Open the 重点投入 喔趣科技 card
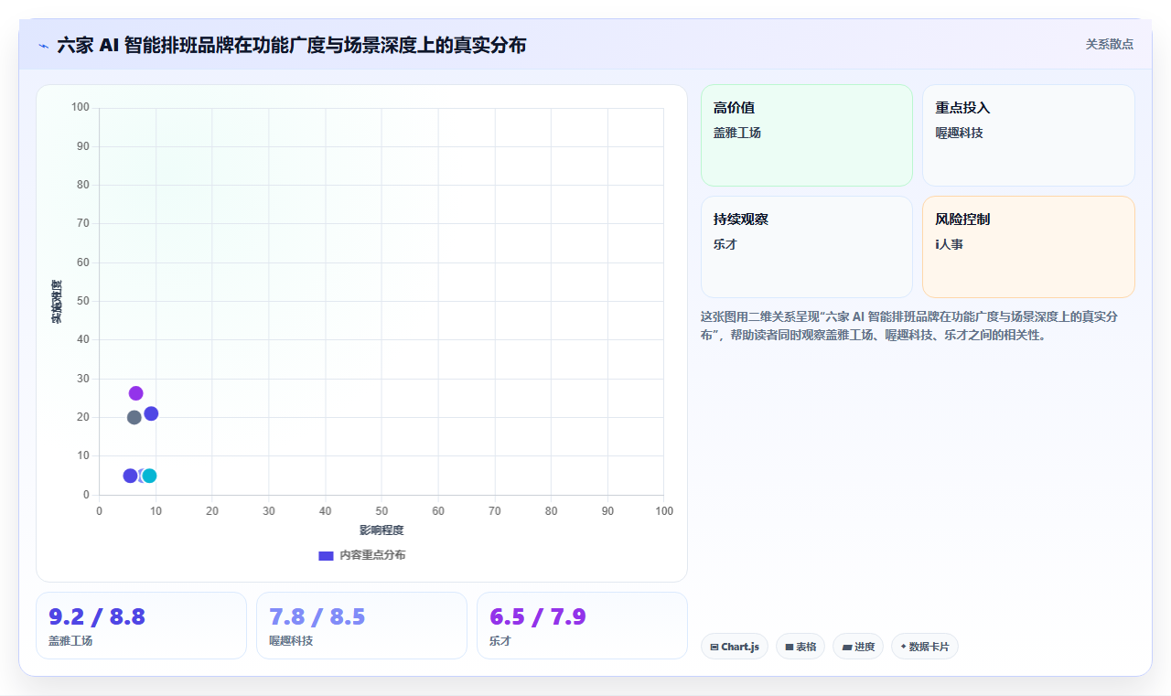 pos(1028,135)
